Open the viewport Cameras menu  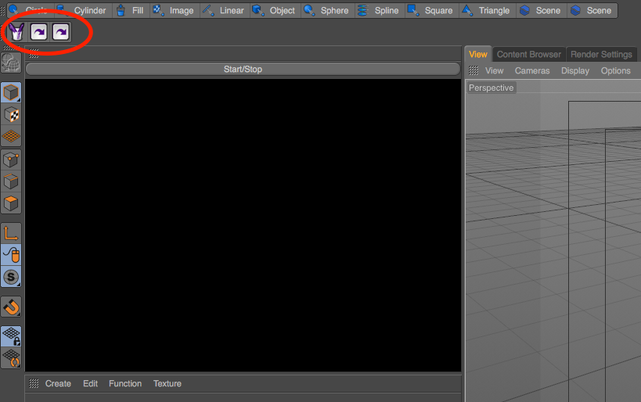coord(532,70)
